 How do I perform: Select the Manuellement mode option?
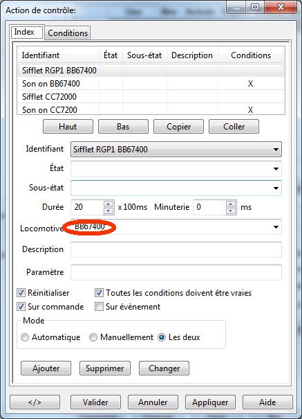tap(93, 337)
